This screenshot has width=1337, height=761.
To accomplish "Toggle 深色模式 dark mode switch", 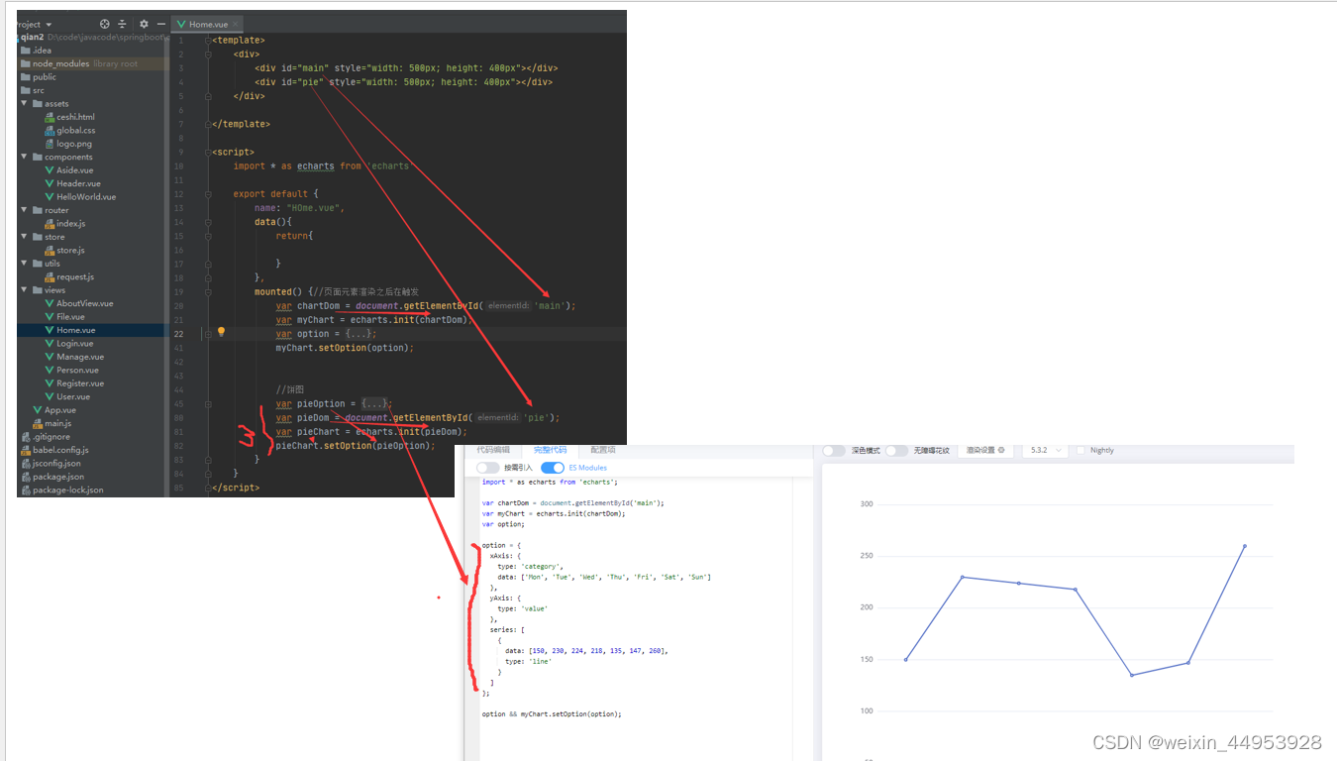I will 834,451.
